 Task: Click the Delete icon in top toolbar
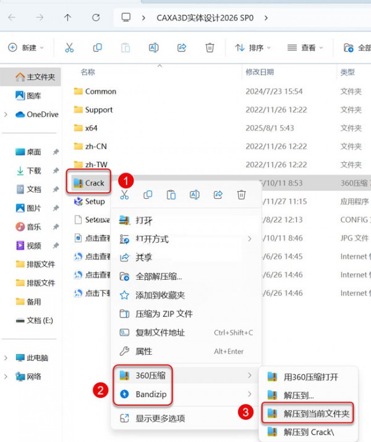pos(210,48)
